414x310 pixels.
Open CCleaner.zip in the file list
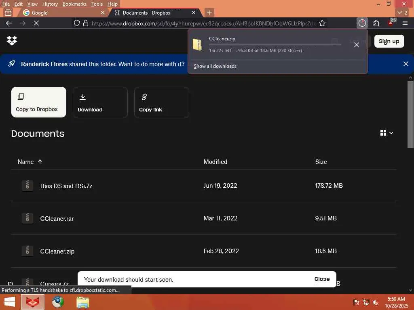point(57,251)
